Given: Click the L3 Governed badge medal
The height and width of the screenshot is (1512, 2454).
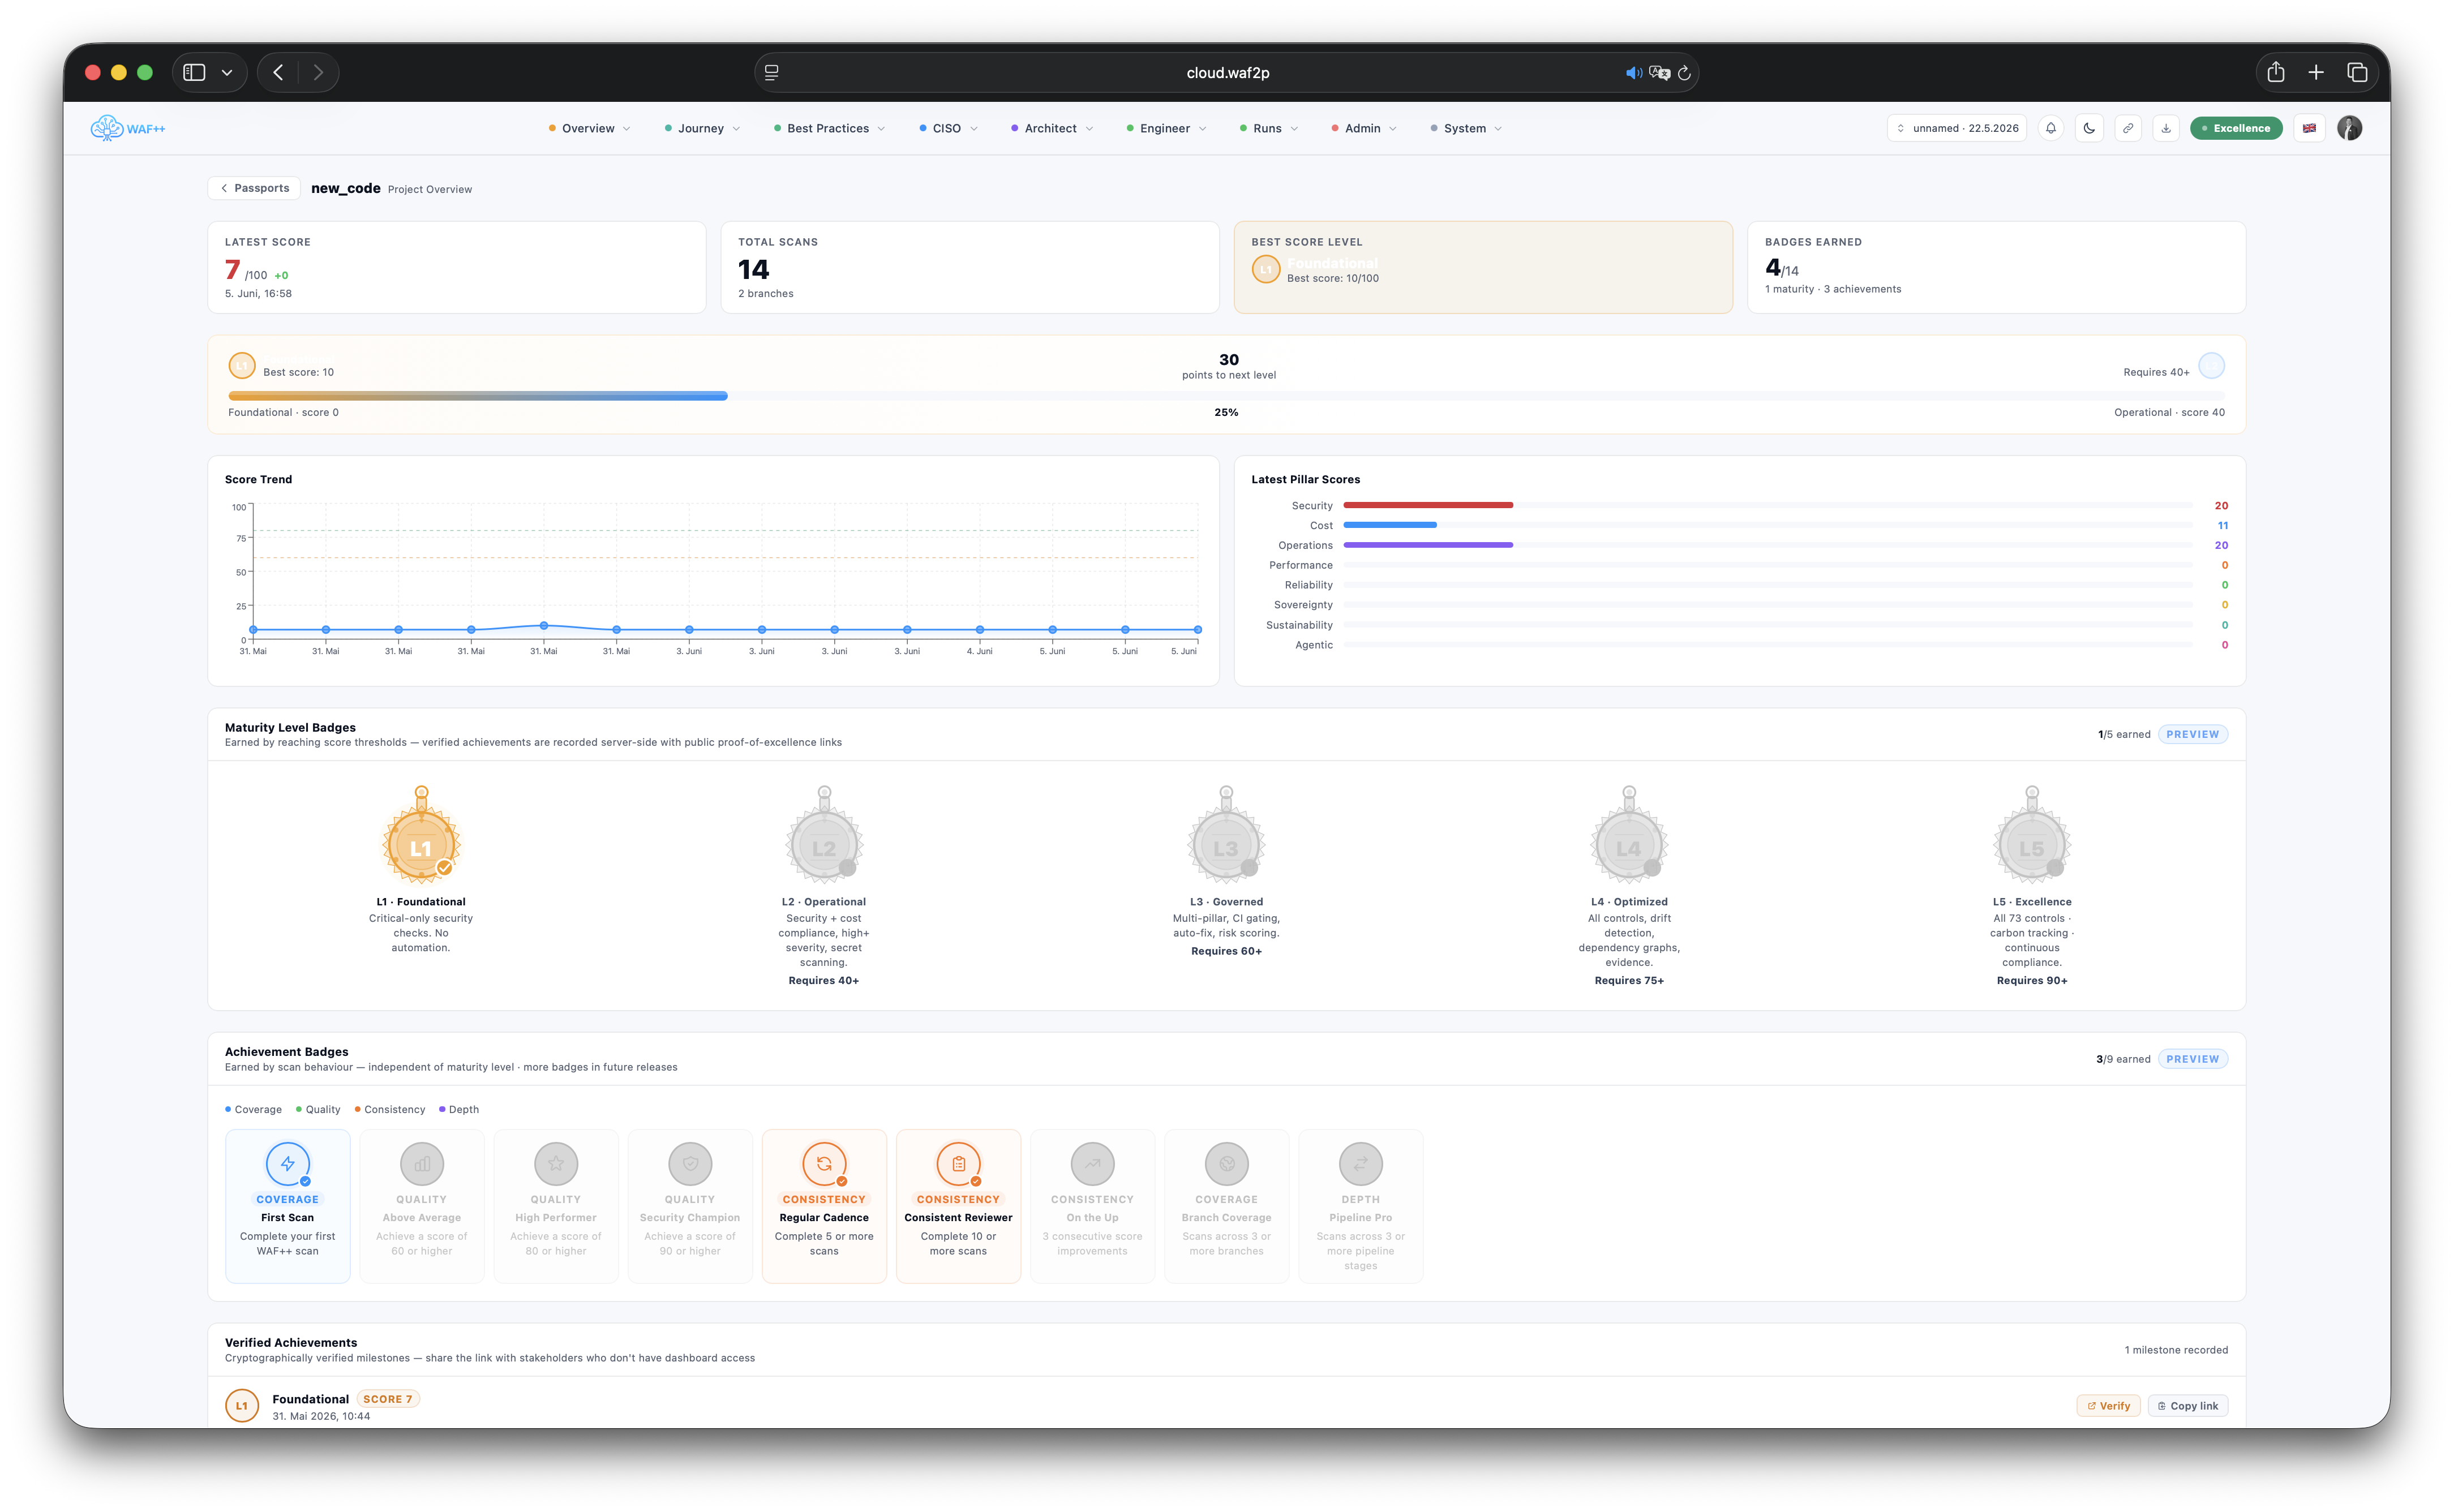Looking at the screenshot, I should (x=1226, y=836).
